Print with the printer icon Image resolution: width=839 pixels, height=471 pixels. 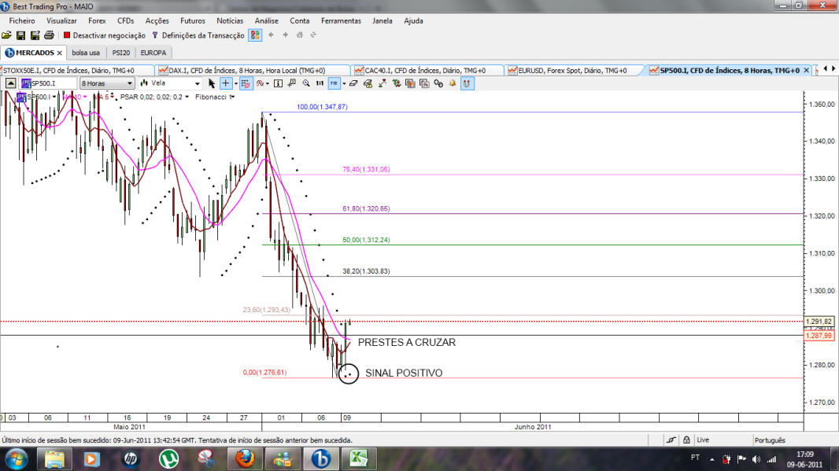pos(49,35)
